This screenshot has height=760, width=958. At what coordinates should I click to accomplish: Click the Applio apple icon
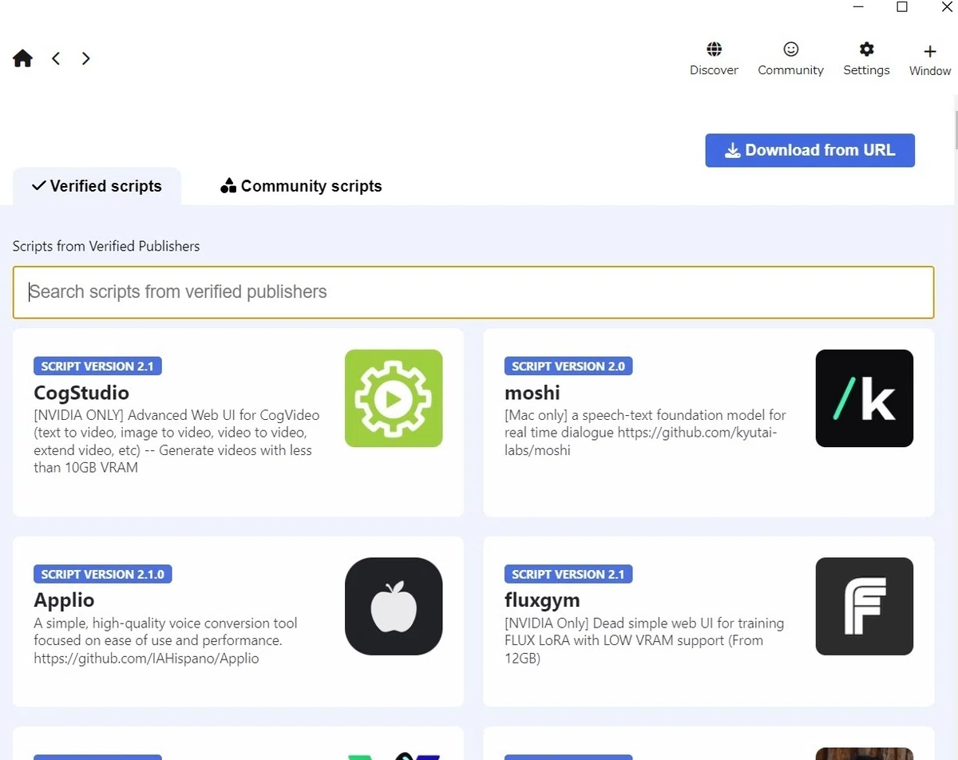coord(394,607)
